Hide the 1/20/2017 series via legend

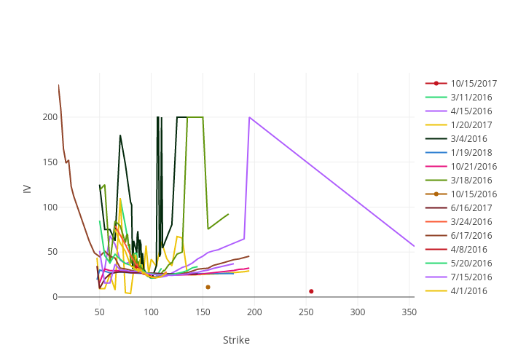coord(471,124)
